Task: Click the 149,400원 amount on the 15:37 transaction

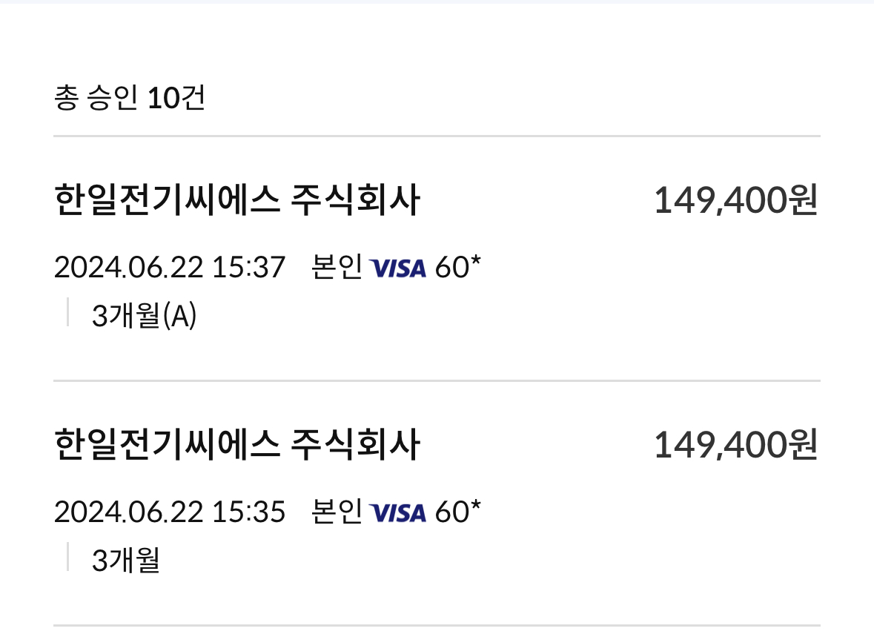Action: pos(736,200)
